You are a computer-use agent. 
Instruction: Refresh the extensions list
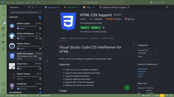[x=33, y=7]
